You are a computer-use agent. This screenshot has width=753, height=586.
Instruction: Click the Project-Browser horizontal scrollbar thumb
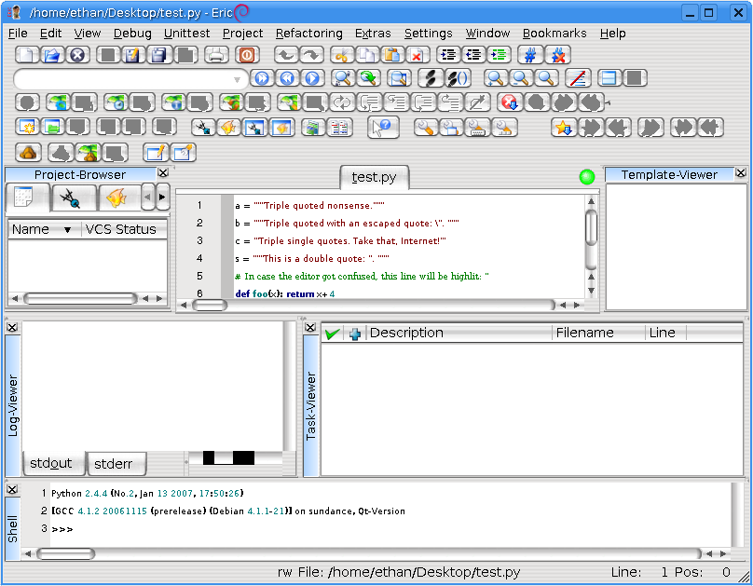[x=81, y=298]
